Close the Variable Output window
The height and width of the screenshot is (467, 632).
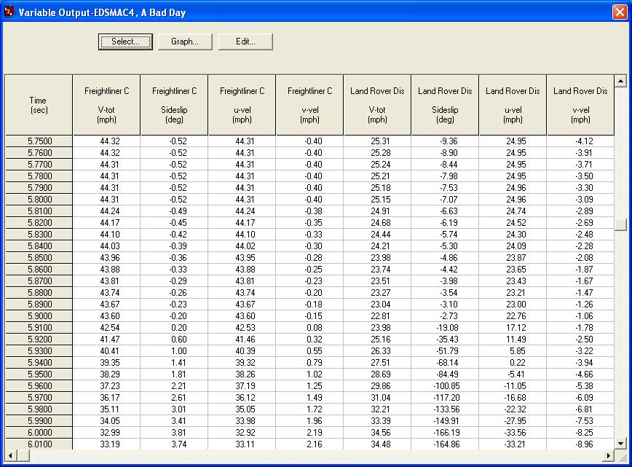click(x=619, y=12)
